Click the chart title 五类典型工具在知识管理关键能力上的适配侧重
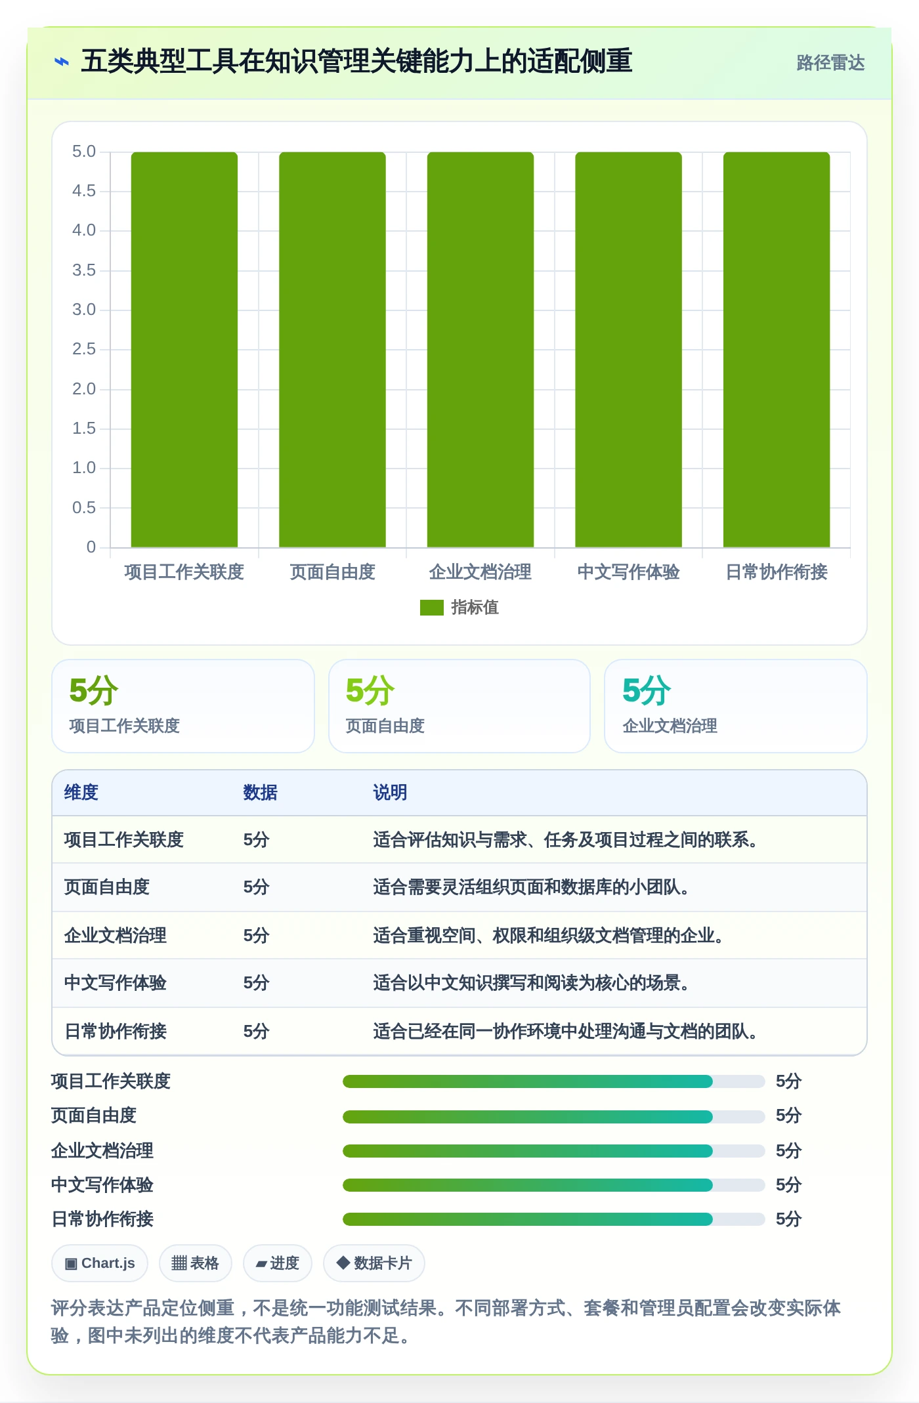919x1403 pixels. click(356, 61)
